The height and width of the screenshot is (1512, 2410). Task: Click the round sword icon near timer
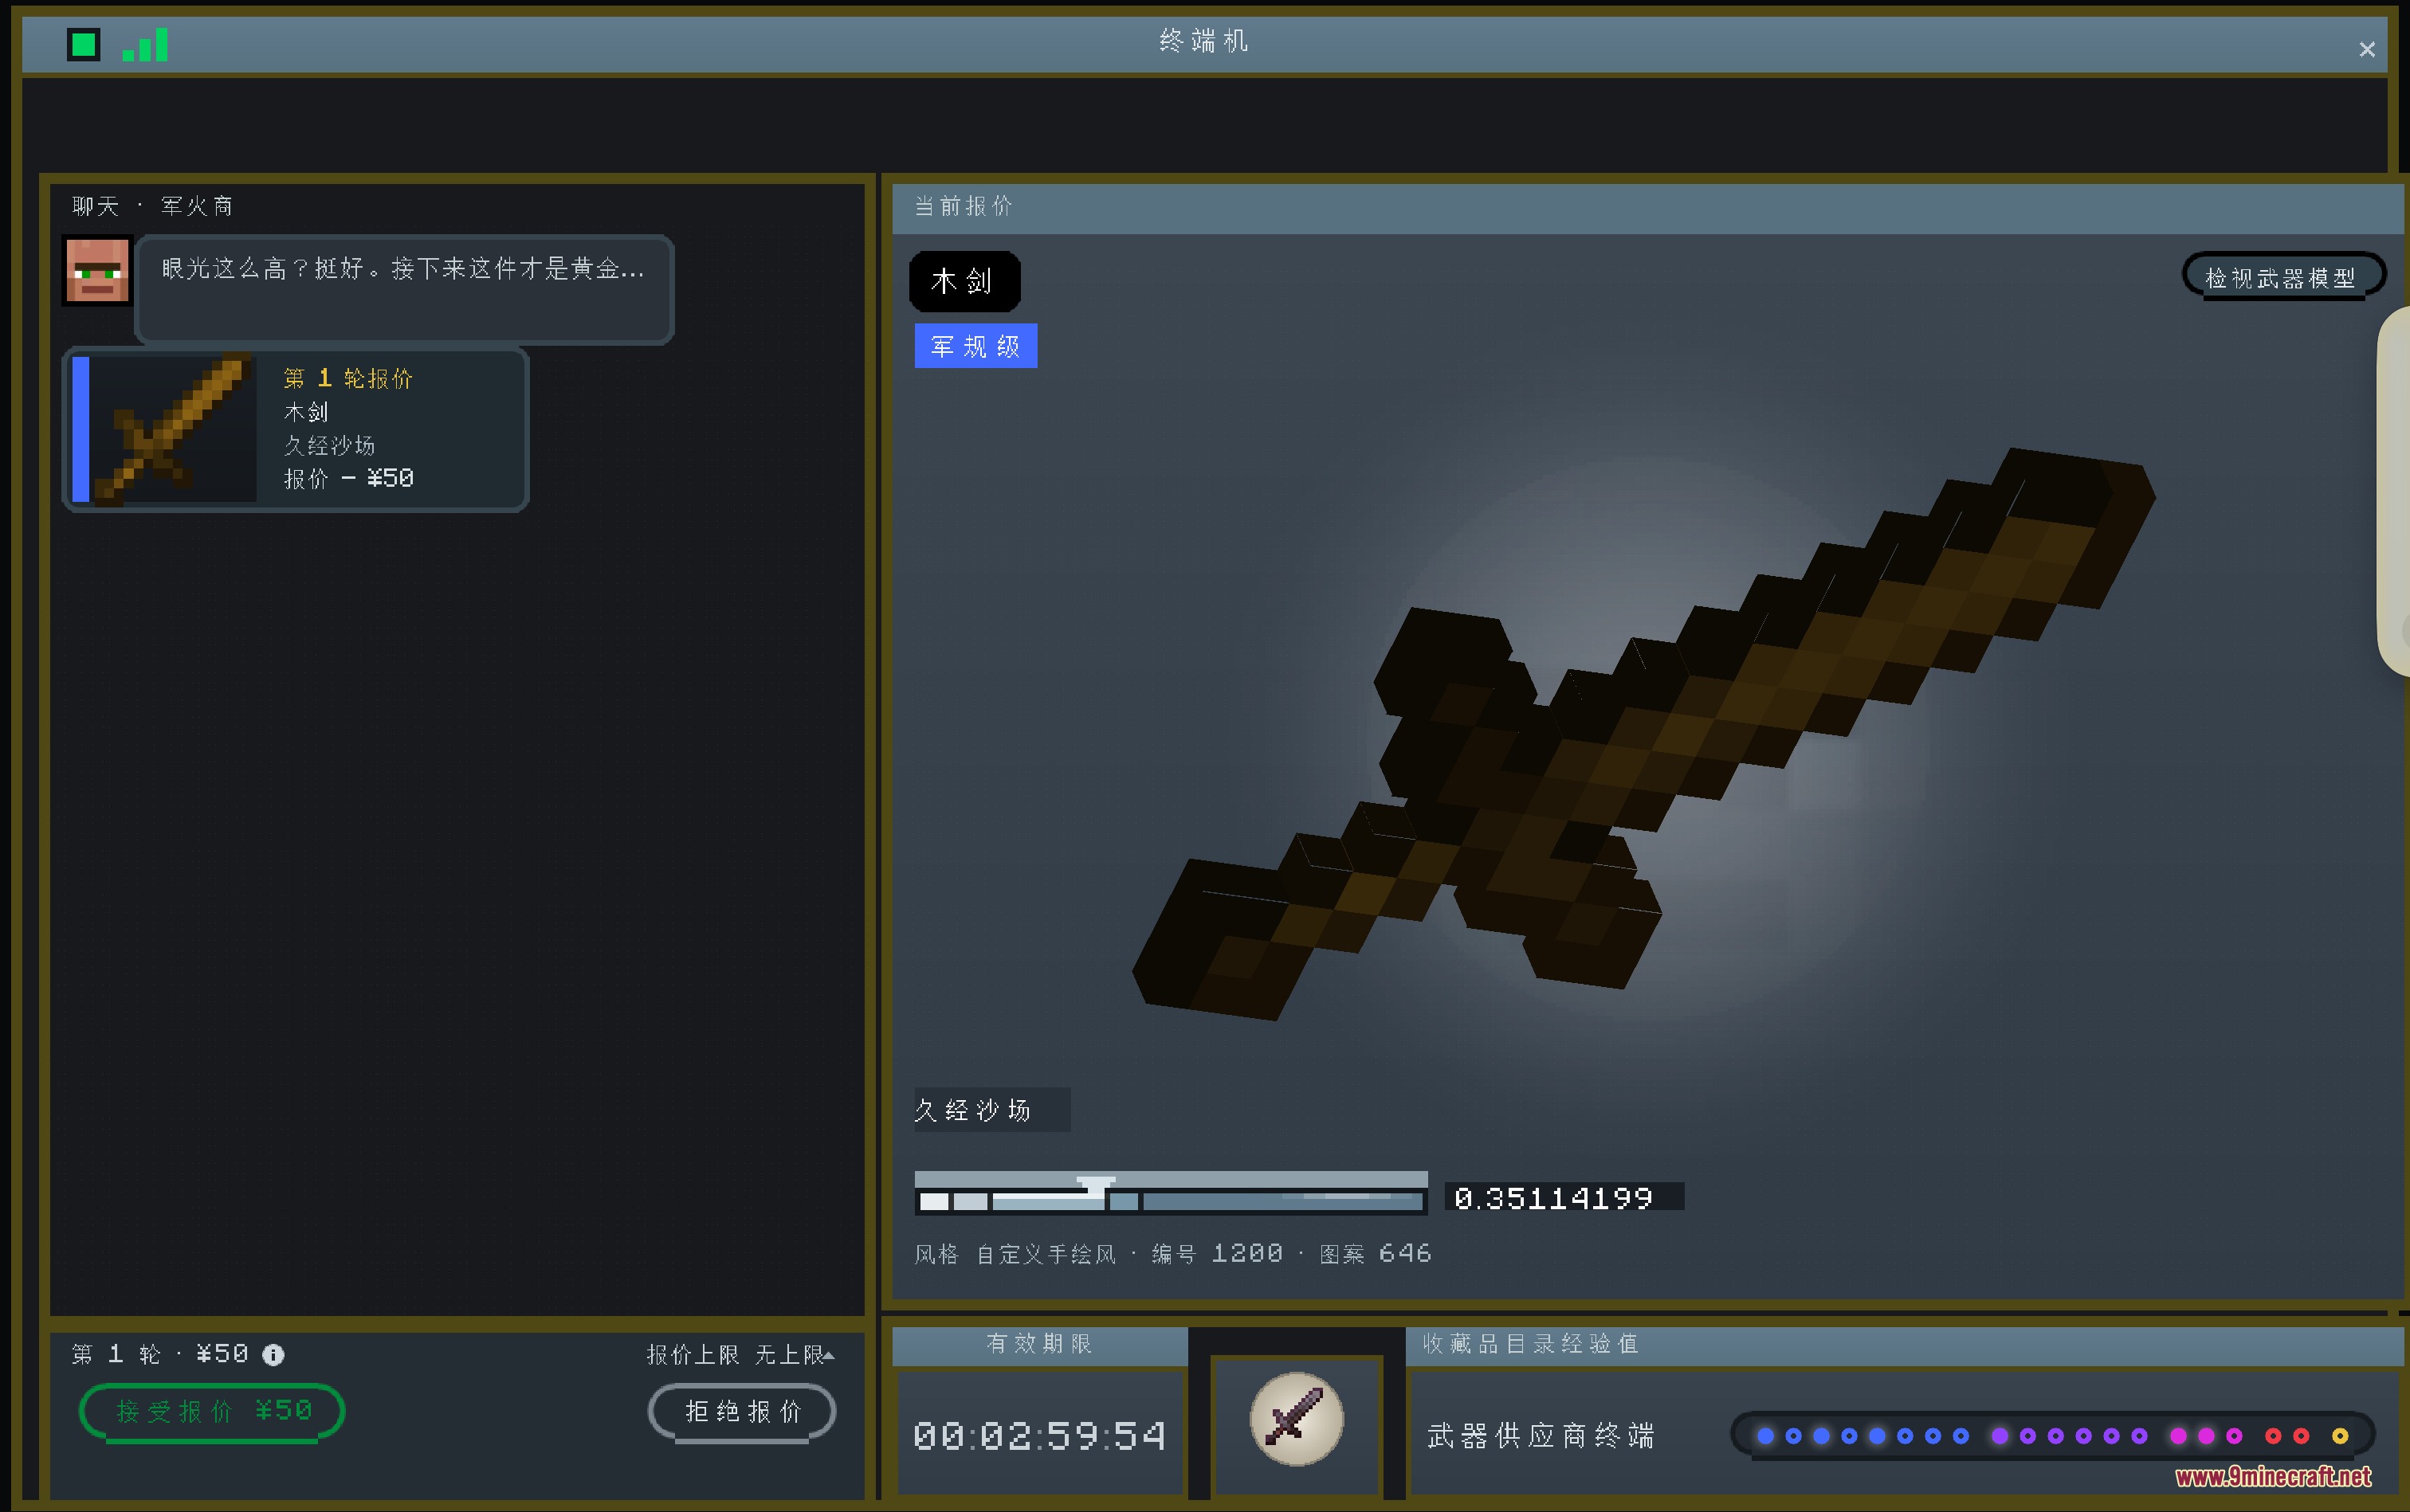pos(1297,1419)
